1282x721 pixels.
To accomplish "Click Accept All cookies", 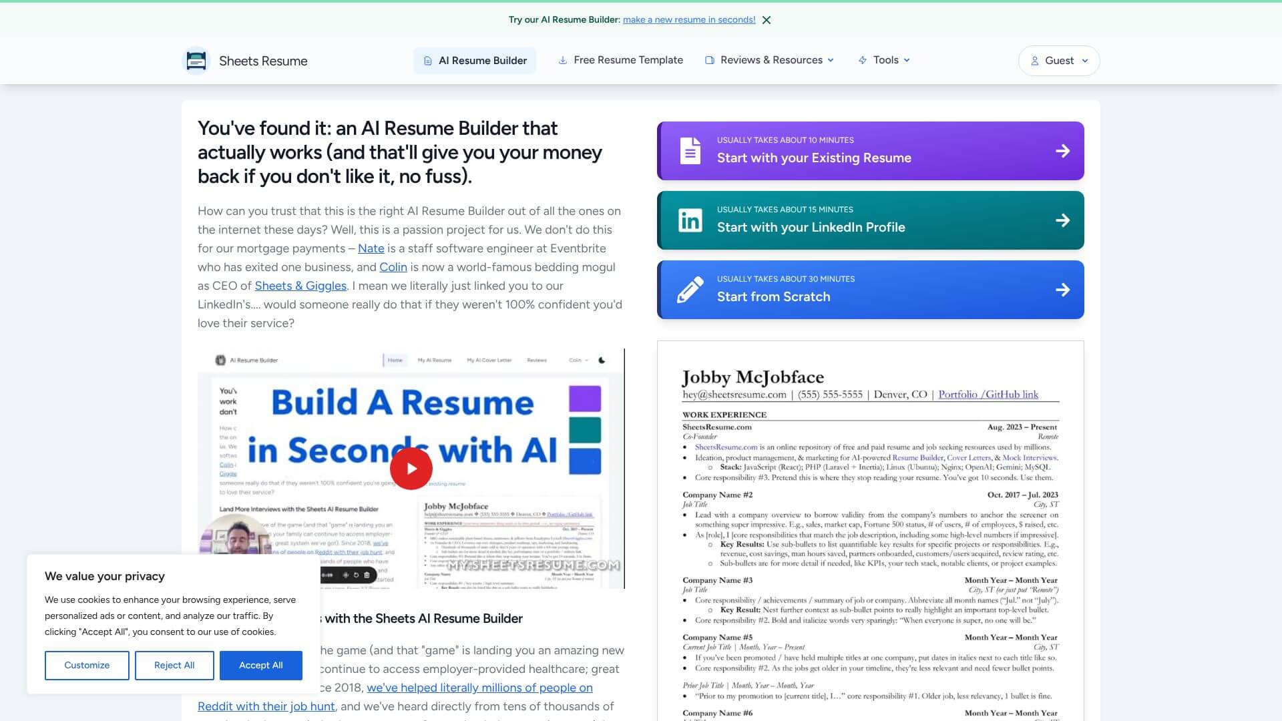I will point(261,666).
